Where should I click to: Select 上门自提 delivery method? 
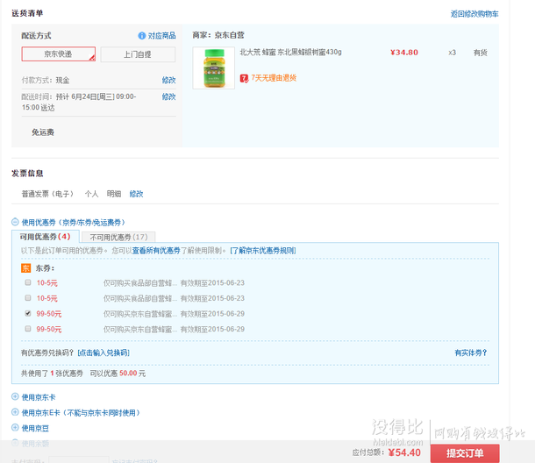pyautogui.click(x=138, y=54)
